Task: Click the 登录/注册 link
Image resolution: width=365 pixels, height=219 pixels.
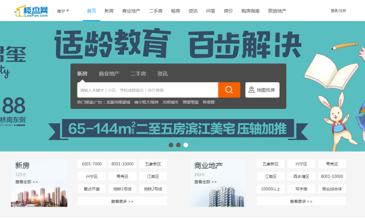Action: pyautogui.click(x=338, y=11)
